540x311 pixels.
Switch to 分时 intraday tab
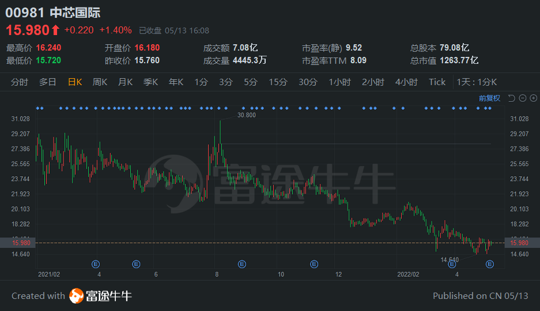pos(19,82)
